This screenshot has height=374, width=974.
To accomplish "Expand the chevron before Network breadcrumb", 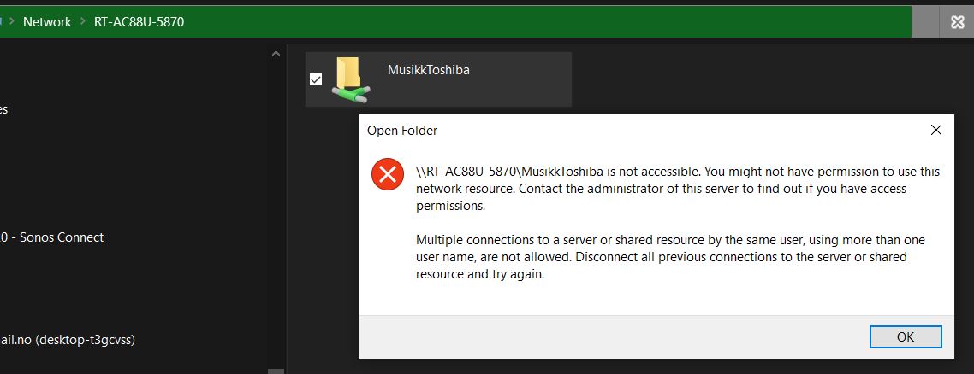I will pos(11,21).
